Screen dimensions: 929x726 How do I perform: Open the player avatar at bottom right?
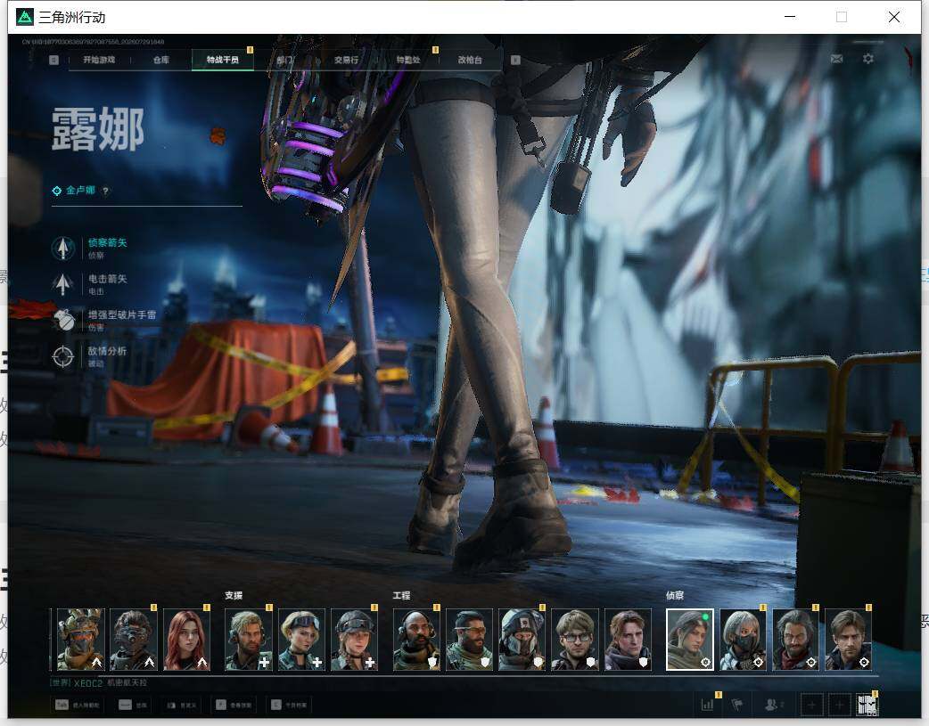coord(867,705)
